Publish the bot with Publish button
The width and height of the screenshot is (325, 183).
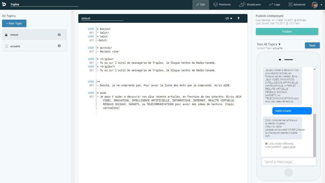point(287,31)
